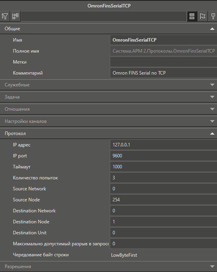Viewport: 217px width, 272px height.
Task: Edit the Комментарий field
Action: [163, 73]
